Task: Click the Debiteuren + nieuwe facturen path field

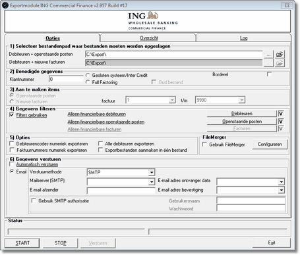Action: 173,63
